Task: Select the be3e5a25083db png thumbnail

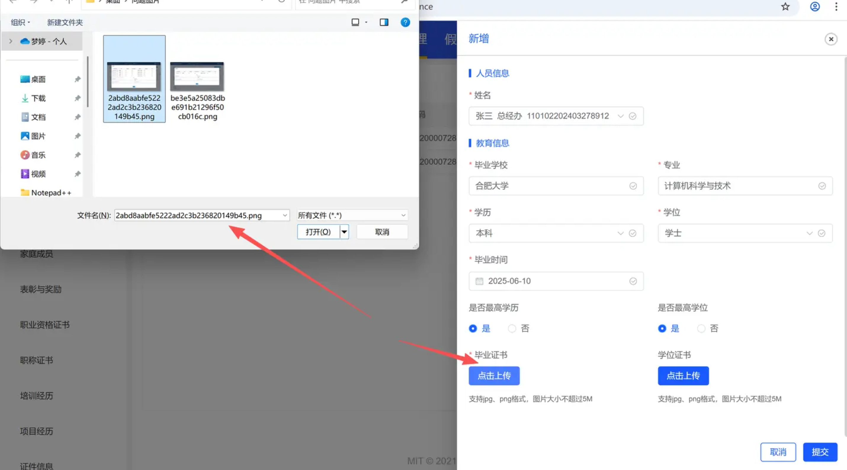Action: click(x=197, y=77)
